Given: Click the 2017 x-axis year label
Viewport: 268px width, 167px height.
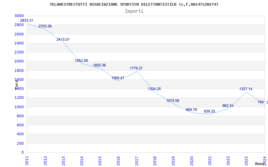Looking at the screenshot, I should click(x=137, y=161).
